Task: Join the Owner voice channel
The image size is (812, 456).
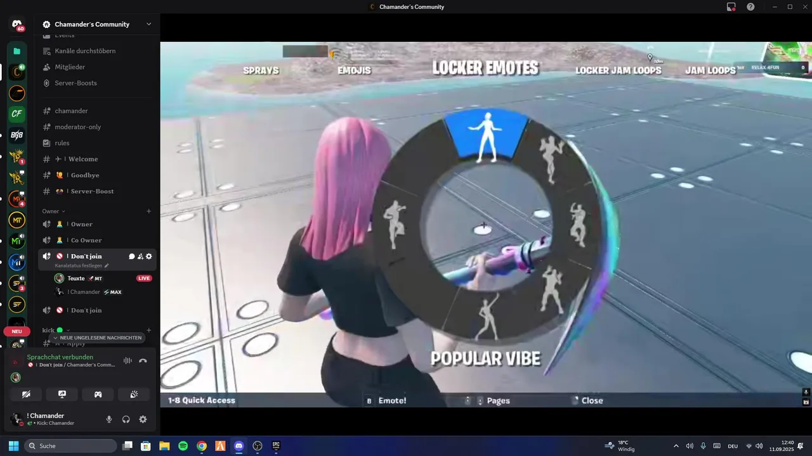Action: coord(97,224)
